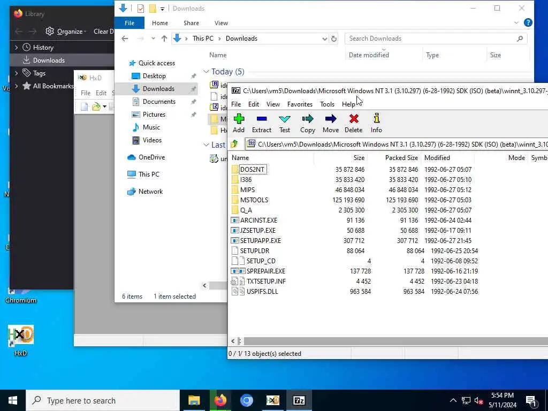Open Organize gear in Firefox Library

coord(50,31)
